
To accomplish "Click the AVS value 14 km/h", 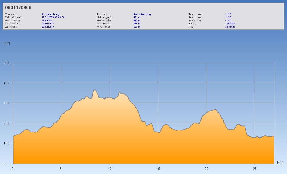I will pyautogui.click(x=230, y=27).
